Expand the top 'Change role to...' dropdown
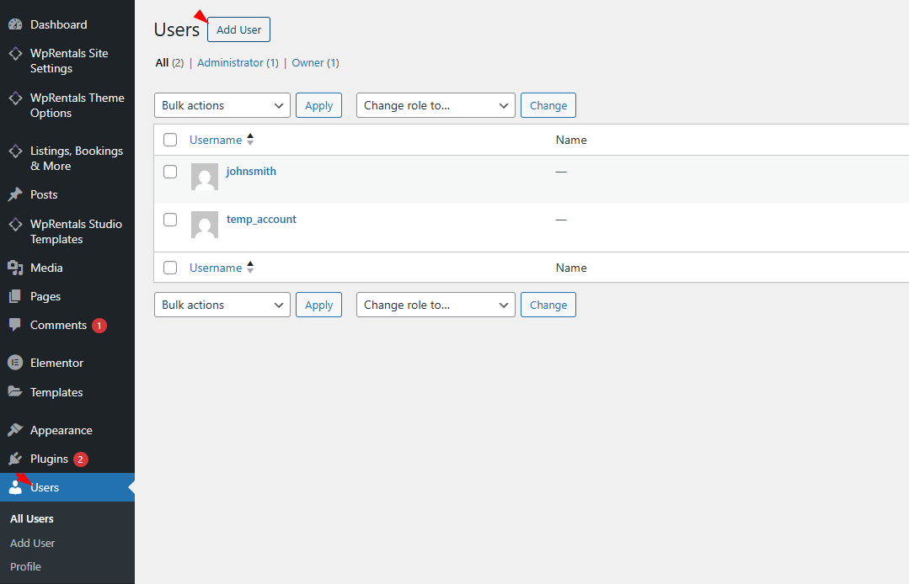 (436, 105)
